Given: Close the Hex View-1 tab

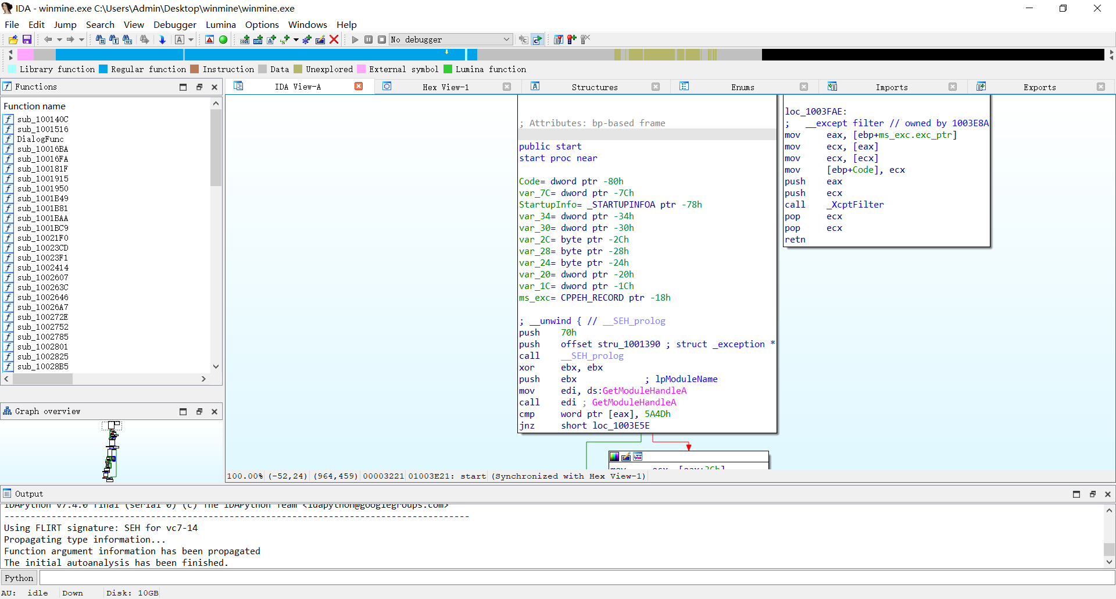Looking at the screenshot, I should (507, 87).
